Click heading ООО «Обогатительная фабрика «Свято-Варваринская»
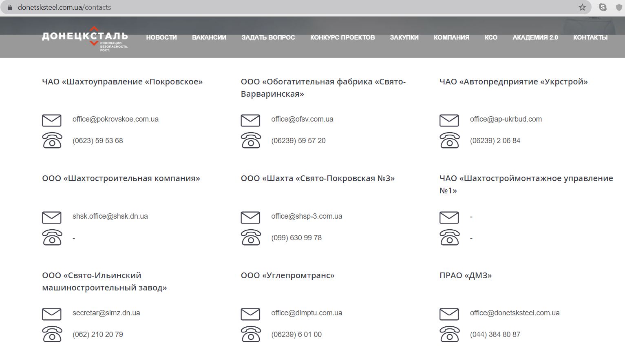The width and height of the screenshot is (625, 350). pos(323,88)
